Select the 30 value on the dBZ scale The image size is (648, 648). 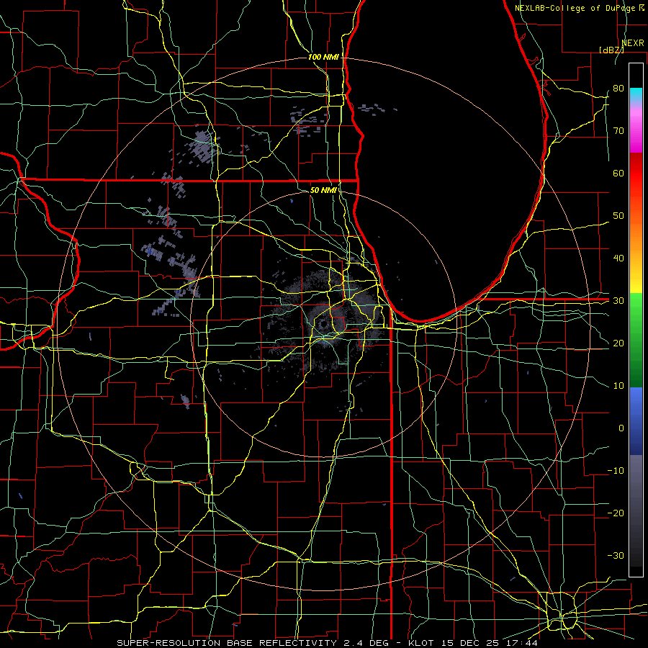pyautogui.click(x=618, y=301)
